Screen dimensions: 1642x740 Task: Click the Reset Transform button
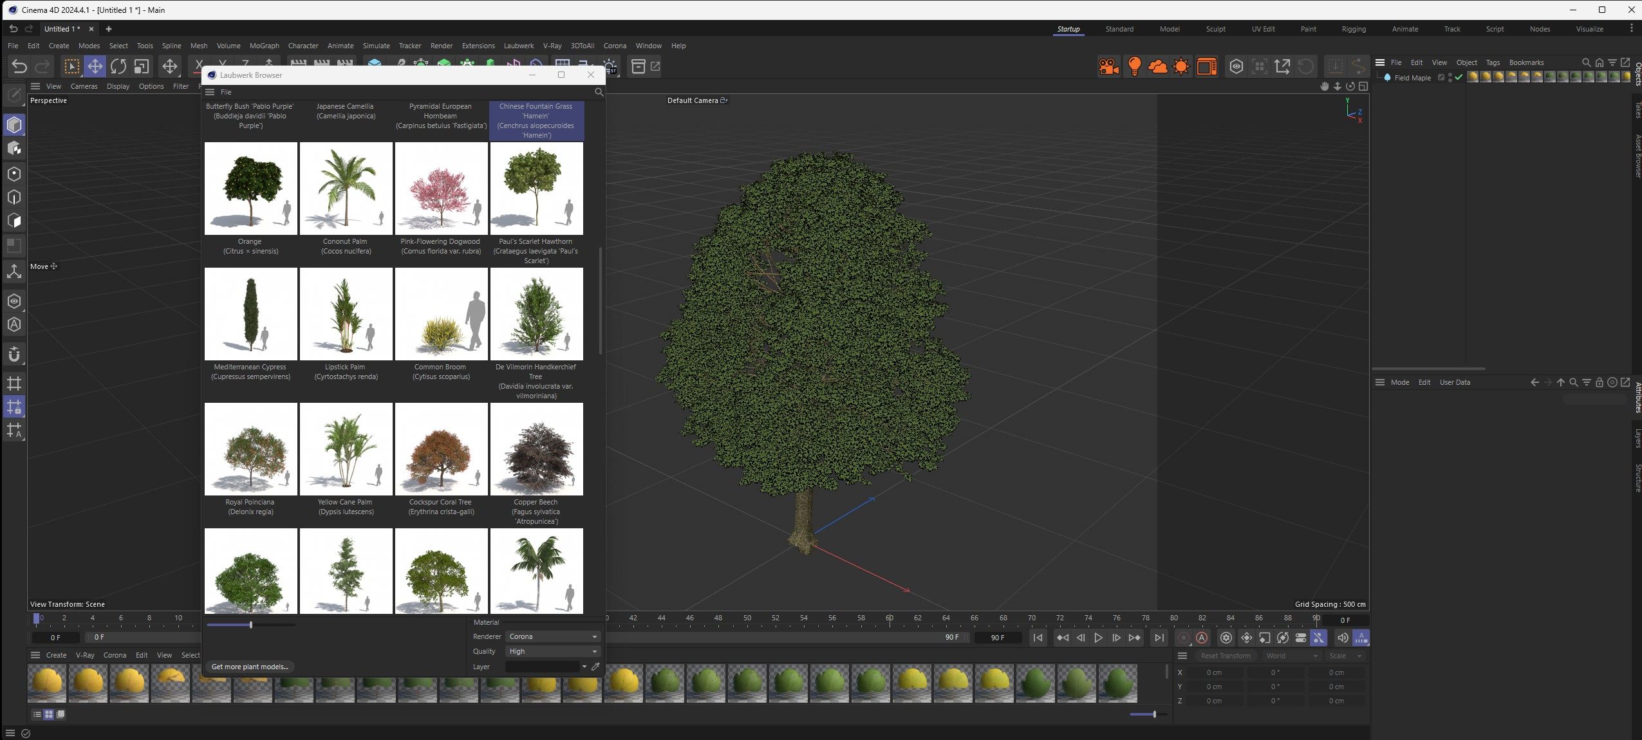(1225, 656)
